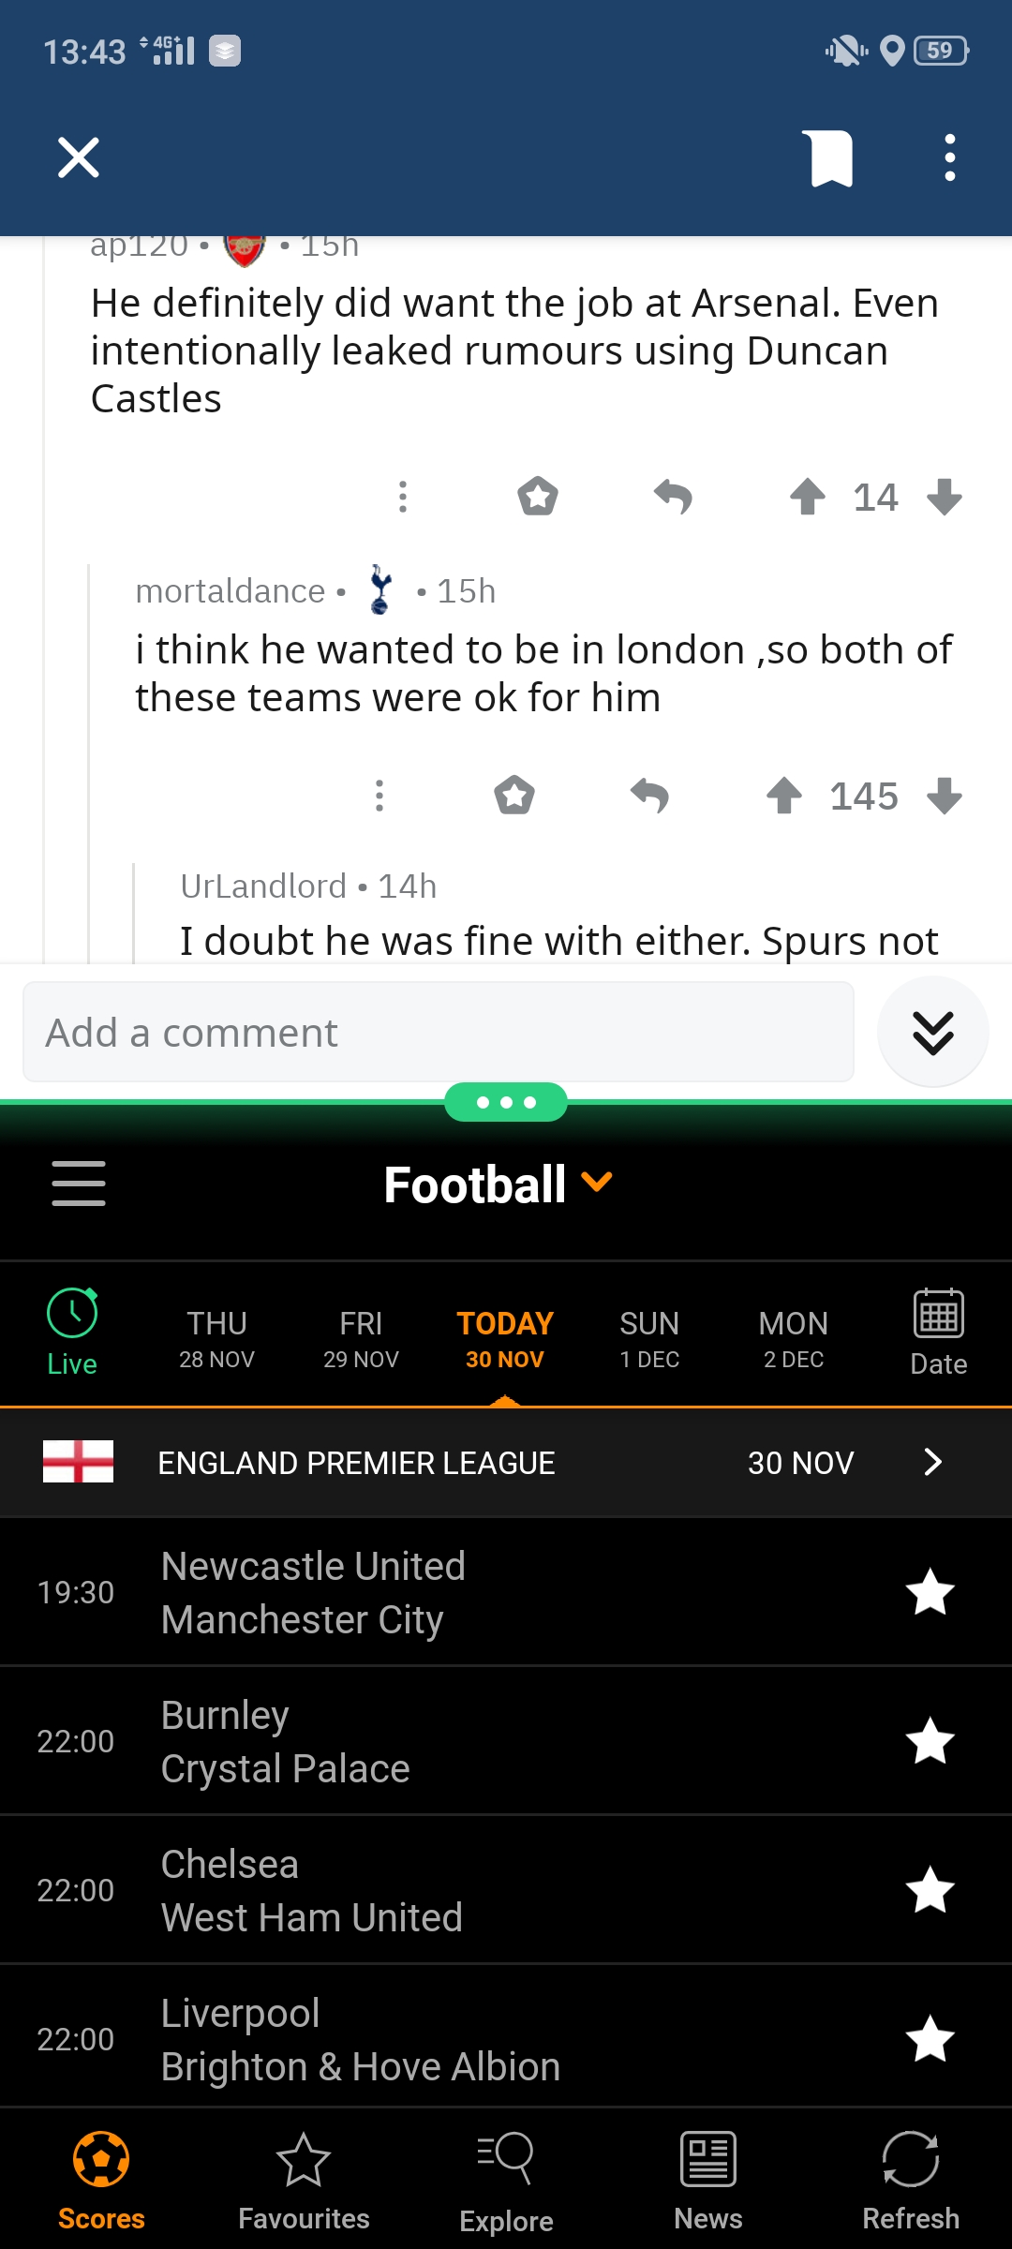Open the Football sport dropdown
1012x2249 pixels.
tap(499, 1184)
